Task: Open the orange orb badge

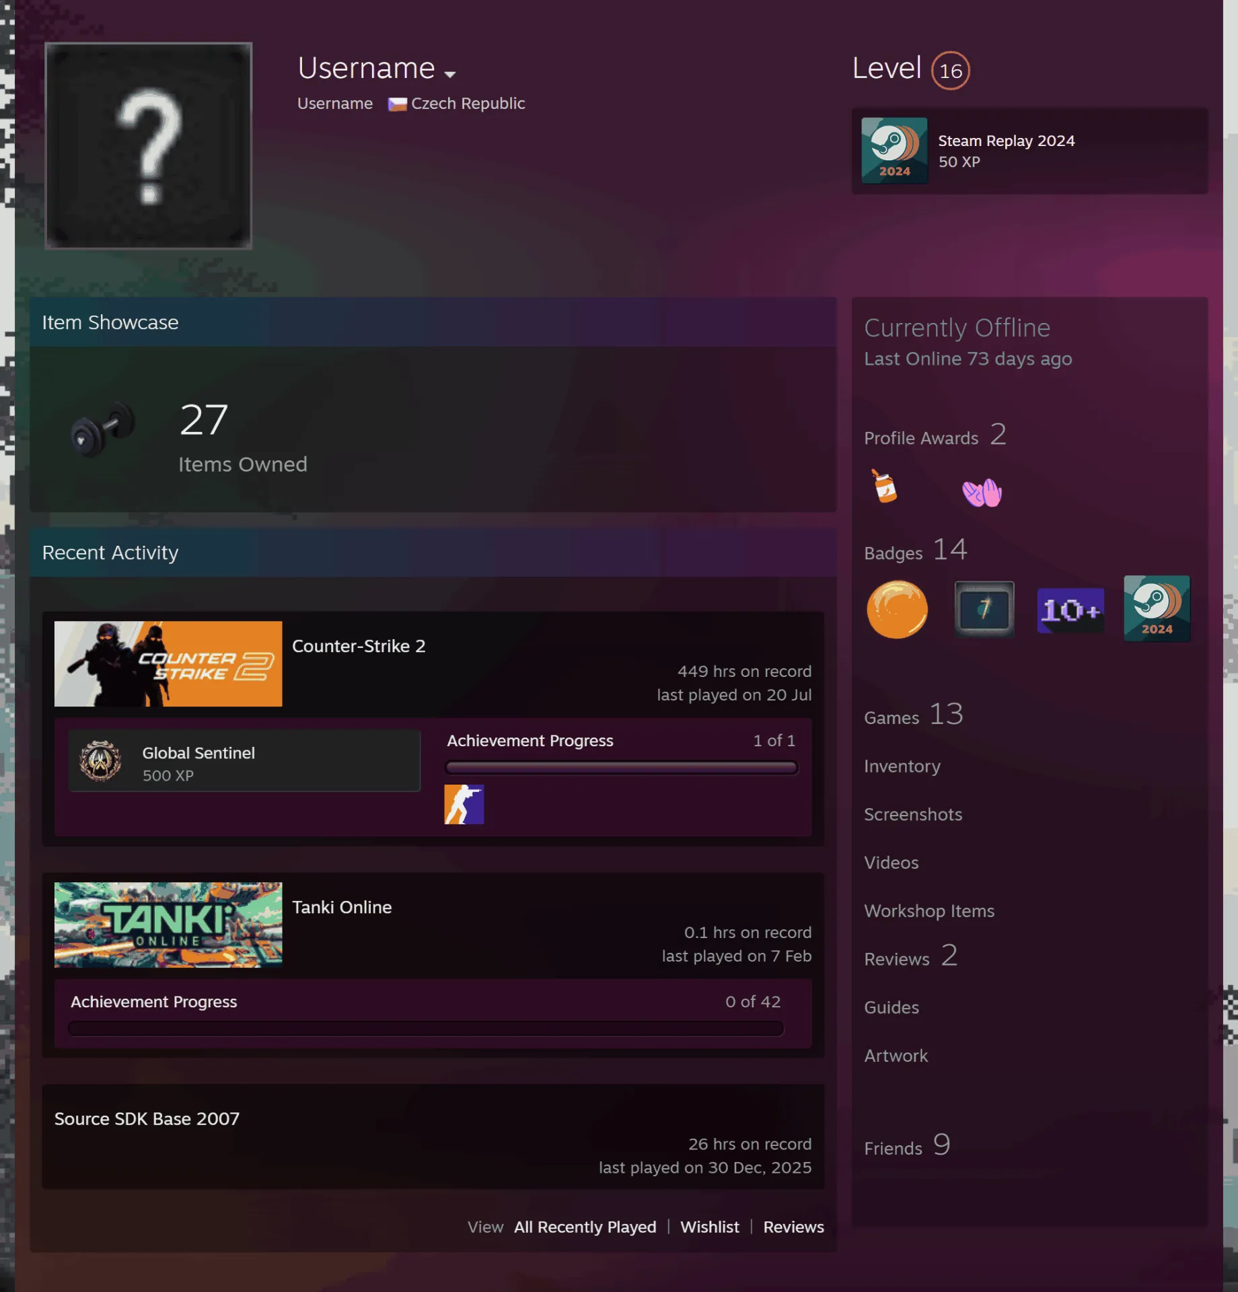Action: (x=897, y=609)
